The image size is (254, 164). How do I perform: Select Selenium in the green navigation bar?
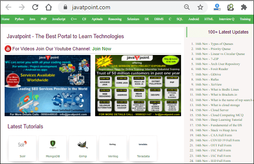(133, 19)
